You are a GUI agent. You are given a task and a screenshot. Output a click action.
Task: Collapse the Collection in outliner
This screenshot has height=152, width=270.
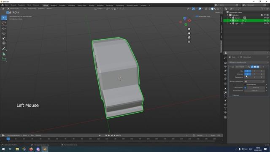pyautogui.click(x=228, y=15)
